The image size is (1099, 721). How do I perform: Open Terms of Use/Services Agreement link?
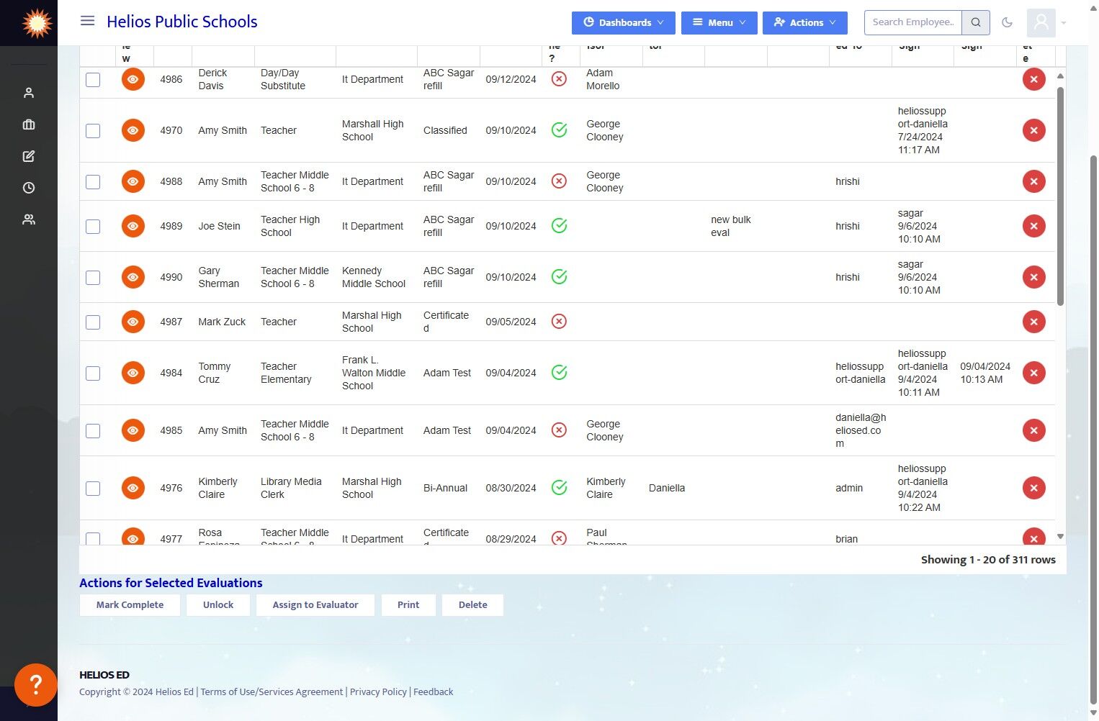[x=272, y=691]
